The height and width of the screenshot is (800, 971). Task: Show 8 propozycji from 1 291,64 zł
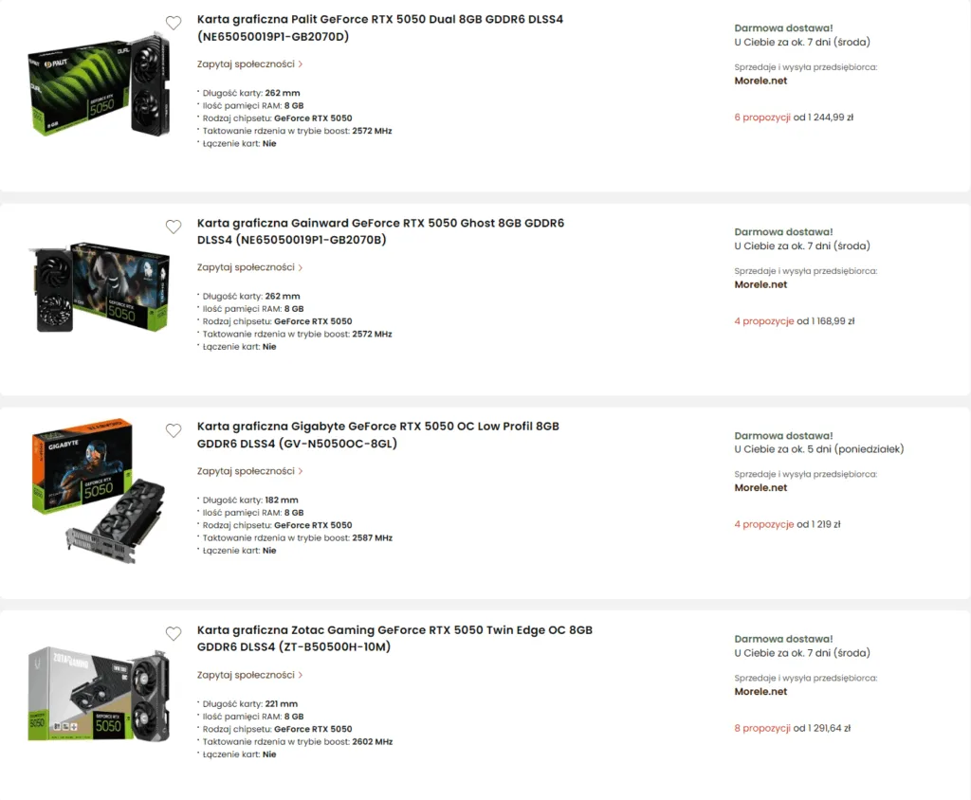point(793,728)
